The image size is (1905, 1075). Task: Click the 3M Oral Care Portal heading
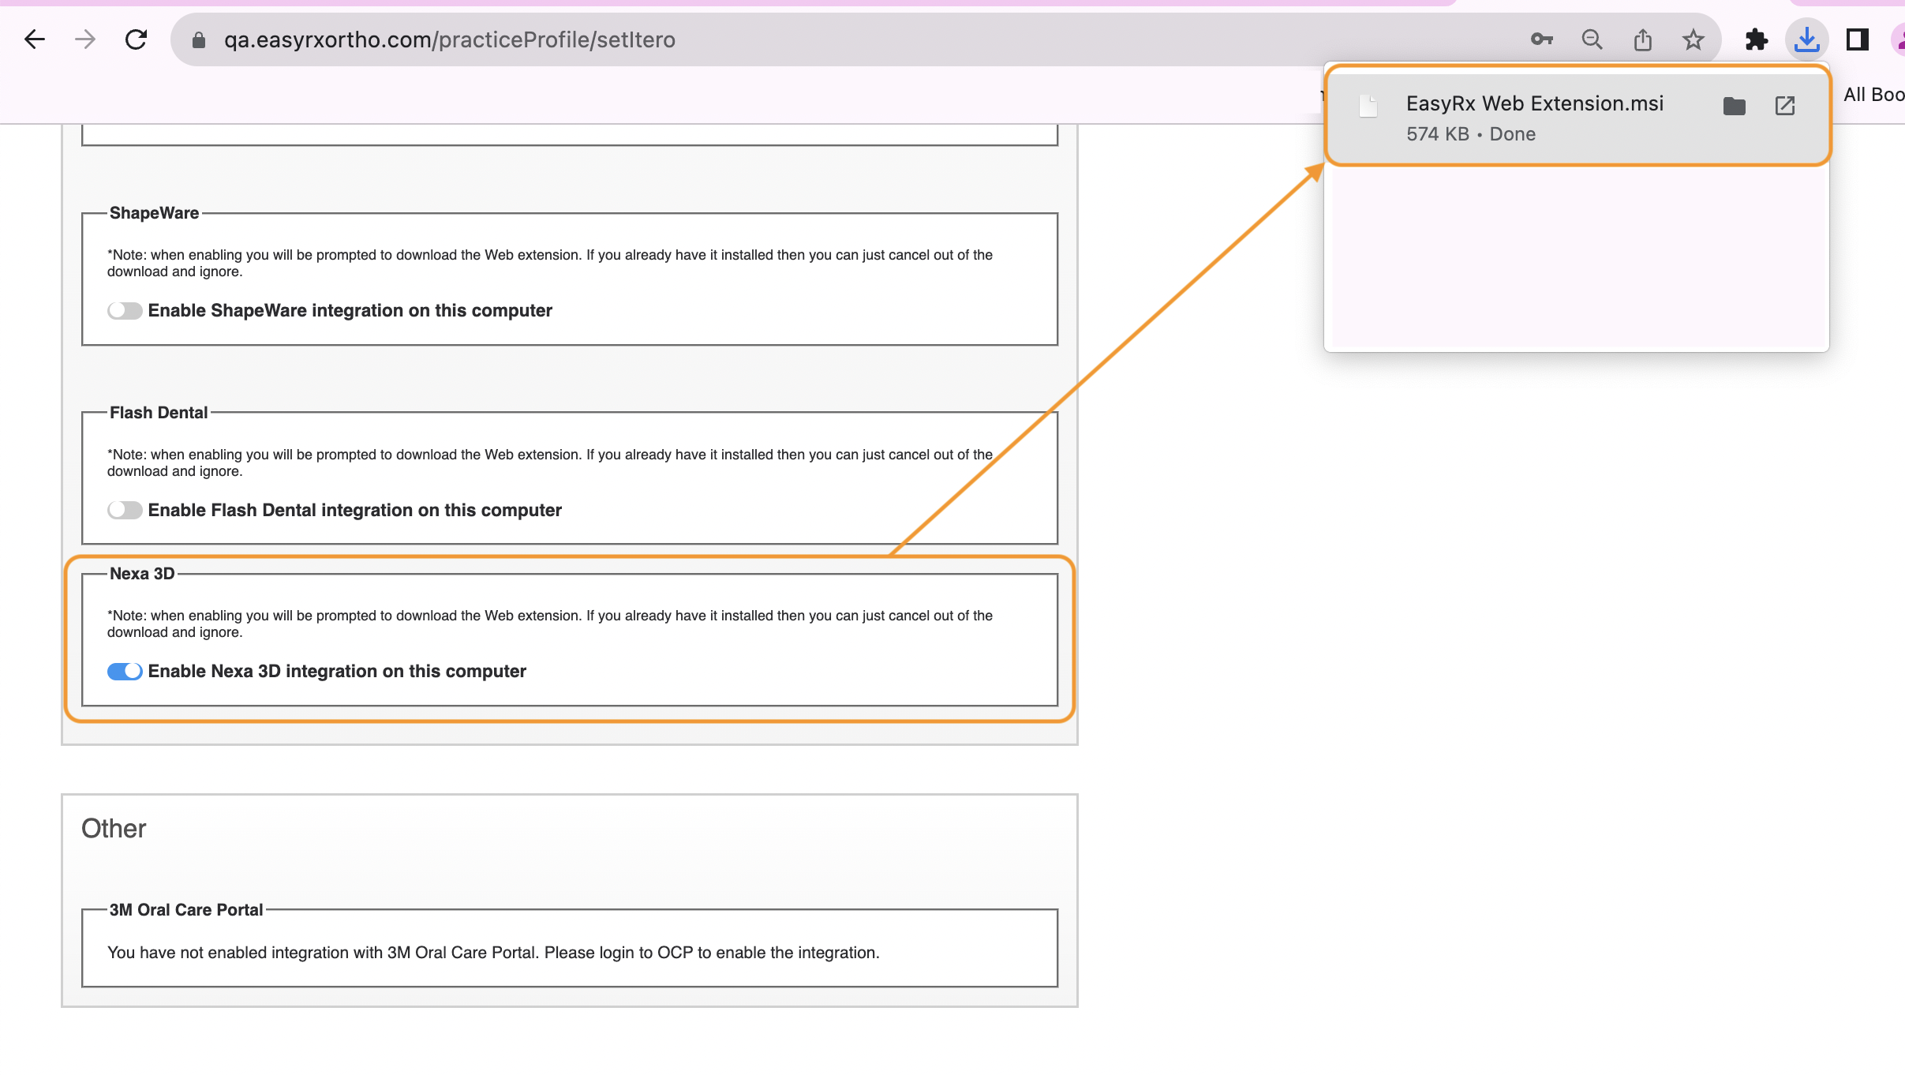click(x=186, y=910)
